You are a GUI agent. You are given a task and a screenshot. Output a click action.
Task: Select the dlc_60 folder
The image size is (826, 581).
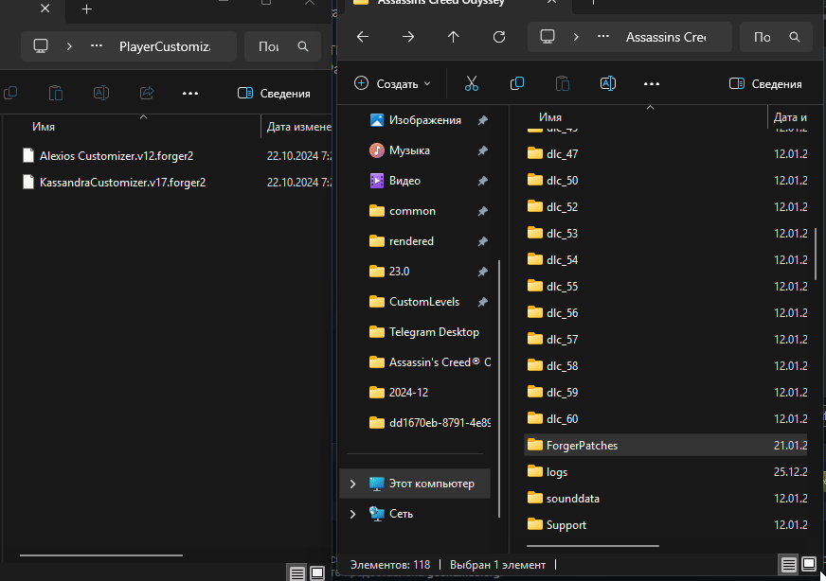562,419
